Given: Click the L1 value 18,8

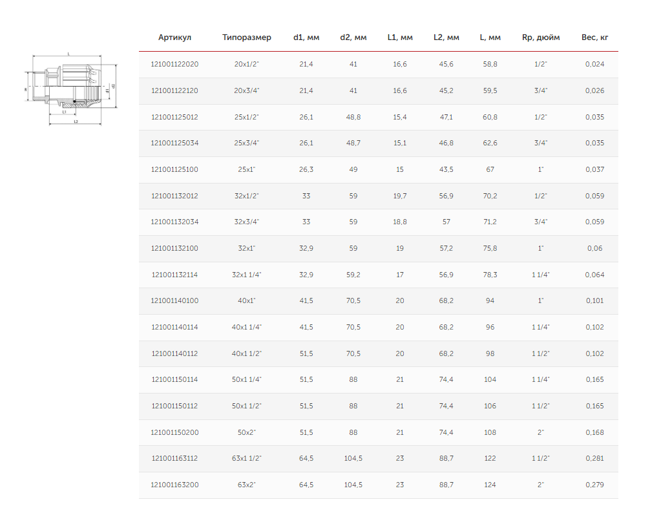Looking at the screenshot, I should (x=400, y=222).
